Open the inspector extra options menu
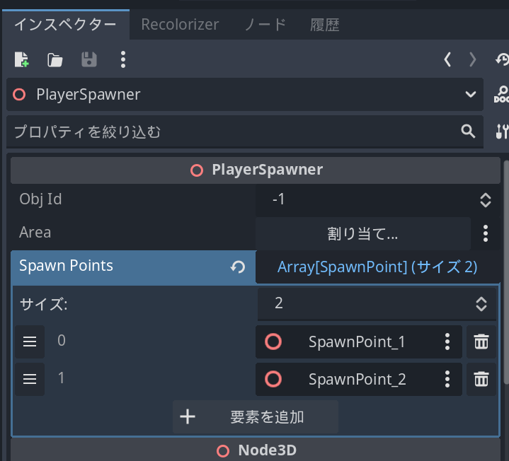Viewport: 509px width, 461px height. click(123, 59)
